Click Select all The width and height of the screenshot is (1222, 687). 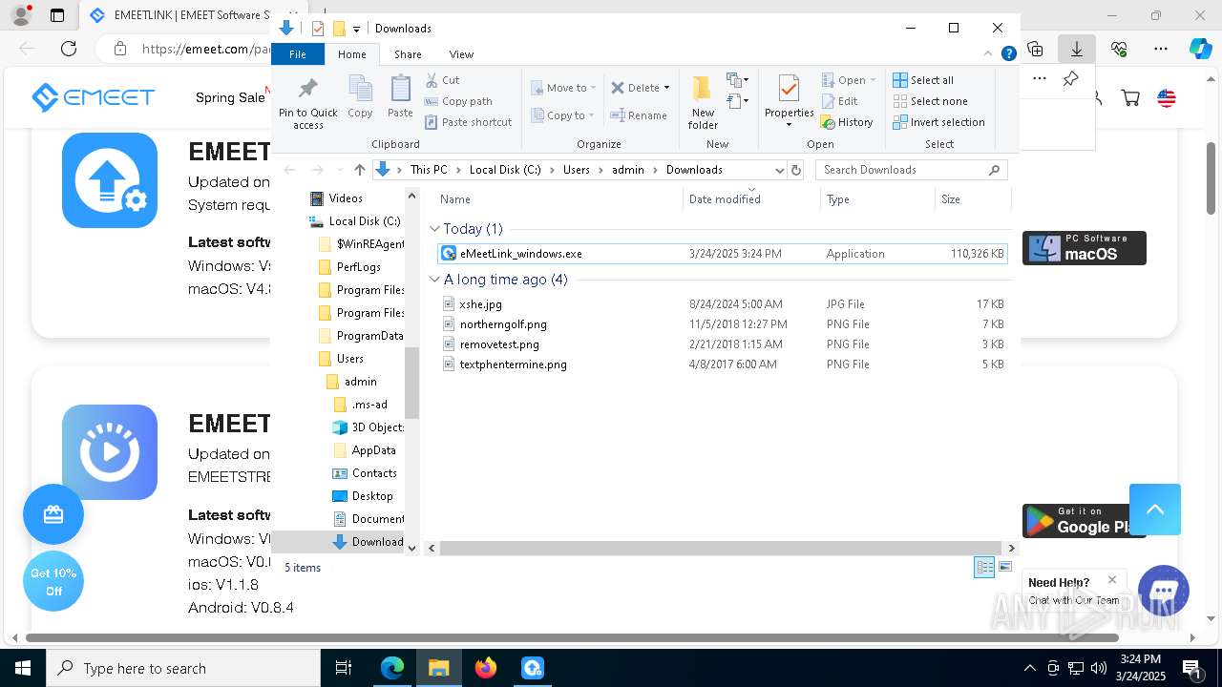coord(923,80)
